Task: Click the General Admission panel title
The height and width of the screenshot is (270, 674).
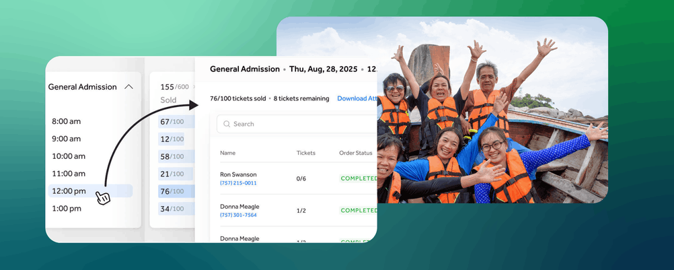Action: (245, 69)
